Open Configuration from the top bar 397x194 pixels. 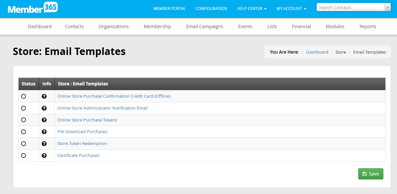(x=211, y=9)
